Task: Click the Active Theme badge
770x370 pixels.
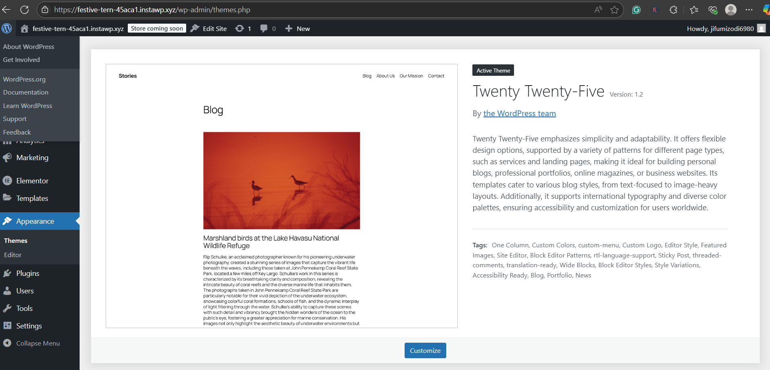Action: [x=493, y=70]
